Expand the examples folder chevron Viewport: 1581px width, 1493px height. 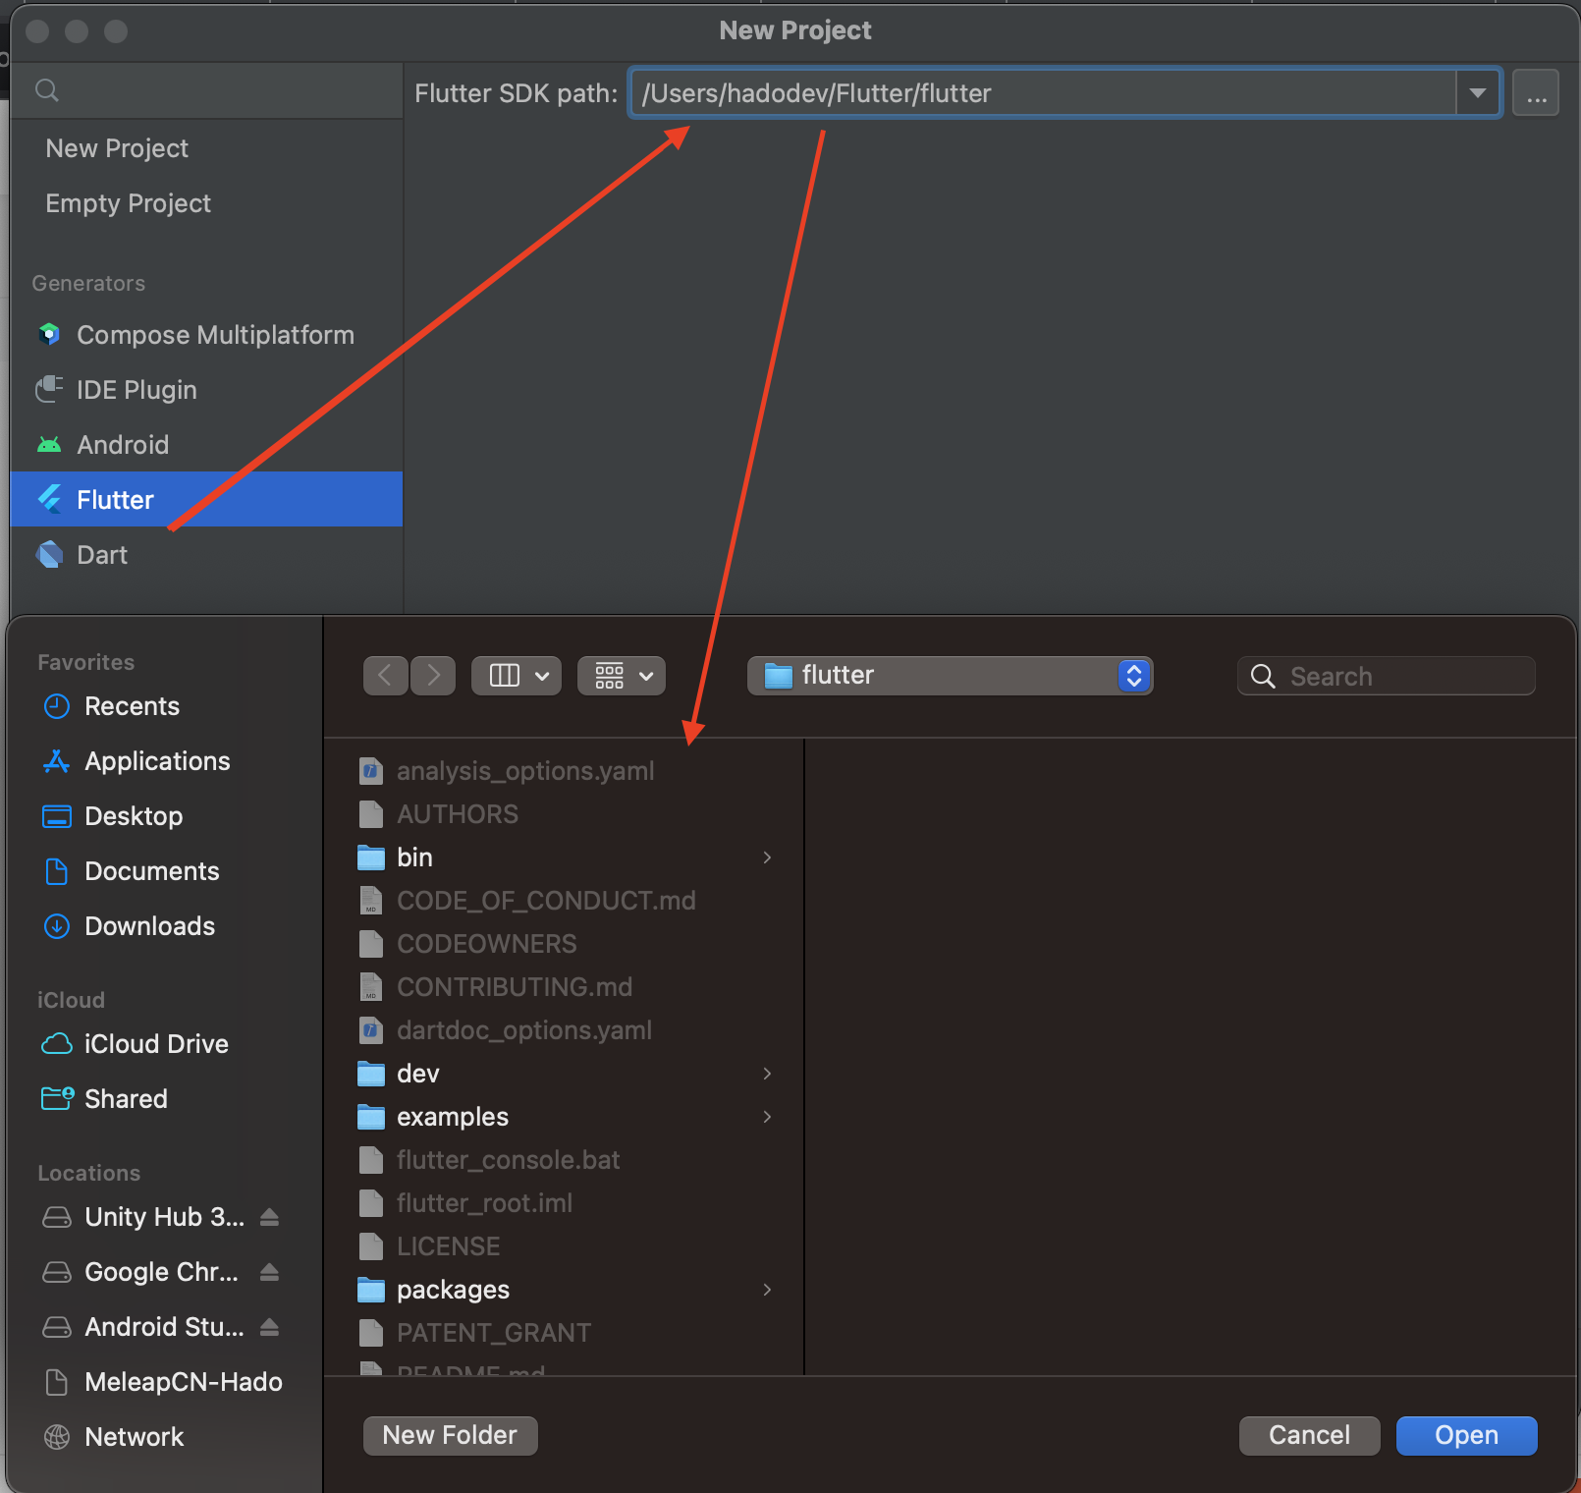pos(767,1117)
